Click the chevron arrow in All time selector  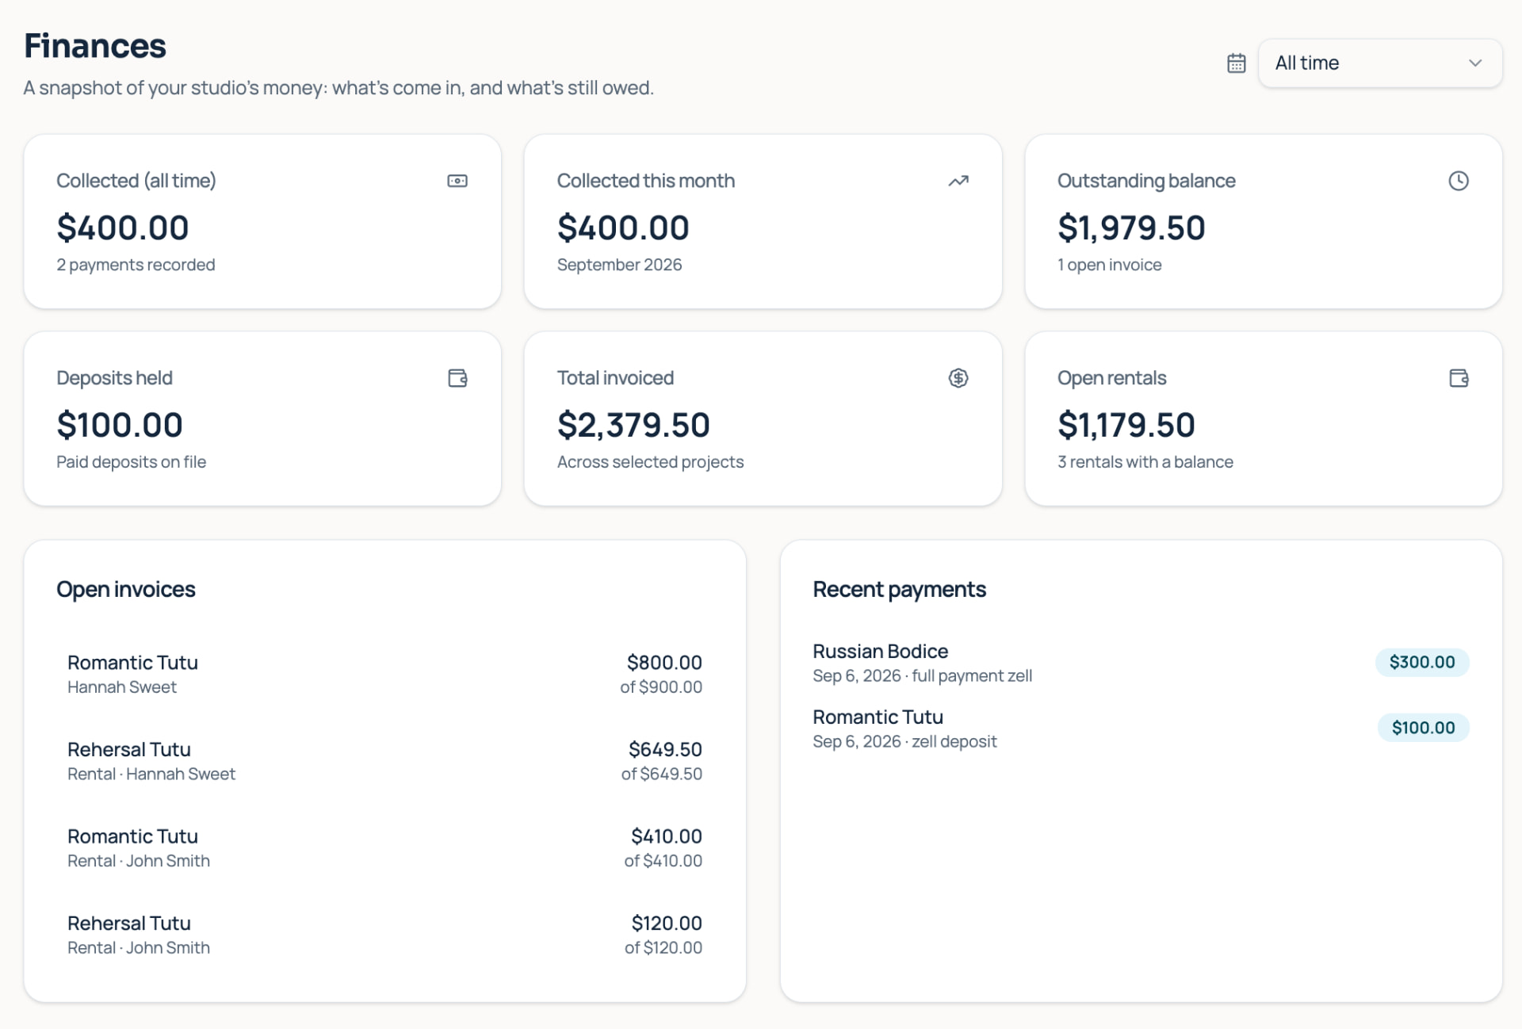click(x=1474, y=63)
